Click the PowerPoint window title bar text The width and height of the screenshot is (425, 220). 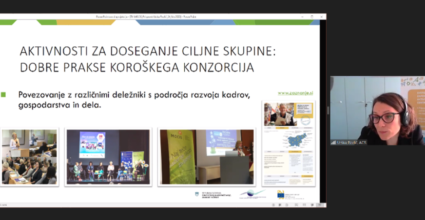(146, 17)
